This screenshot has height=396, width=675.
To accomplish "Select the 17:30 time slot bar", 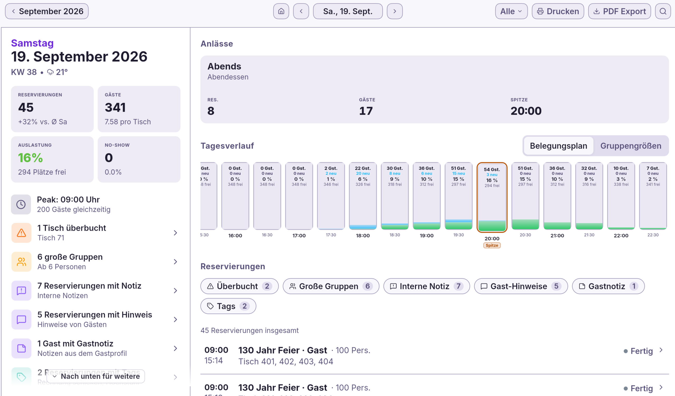I will point(331,196).
